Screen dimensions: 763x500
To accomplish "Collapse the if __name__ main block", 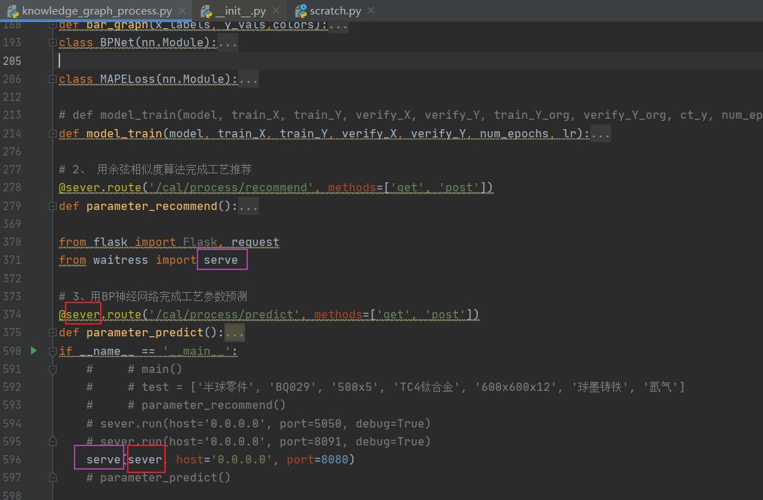I will coord(52,351).
